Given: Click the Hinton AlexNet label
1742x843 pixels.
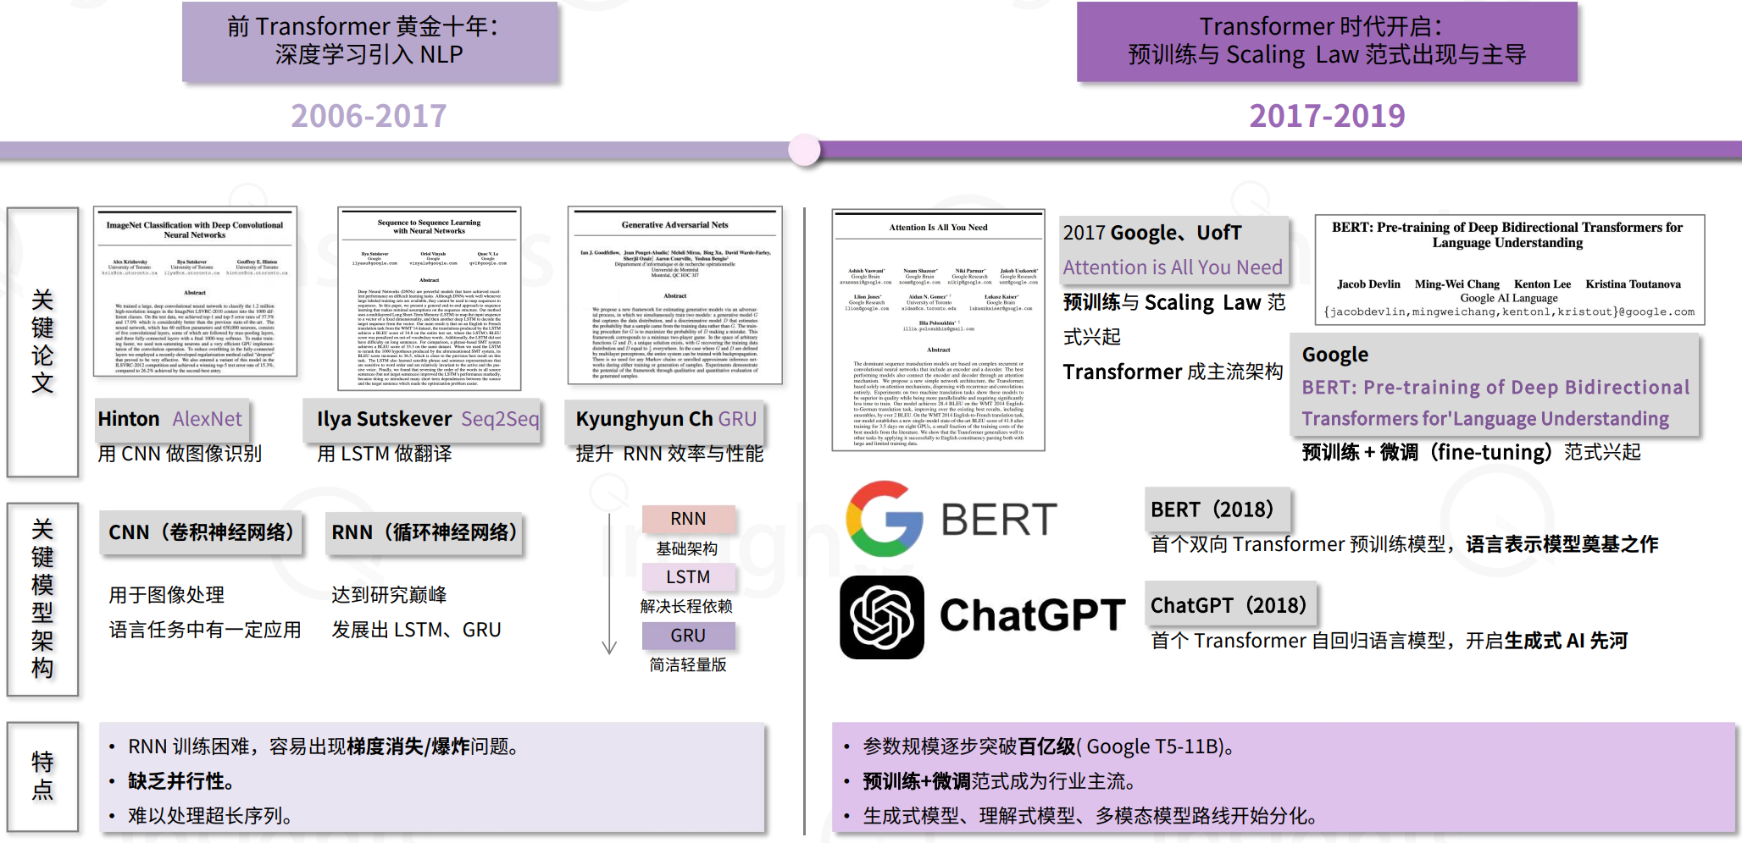Looking at the screenshot, I should click(x=171, y=419).
